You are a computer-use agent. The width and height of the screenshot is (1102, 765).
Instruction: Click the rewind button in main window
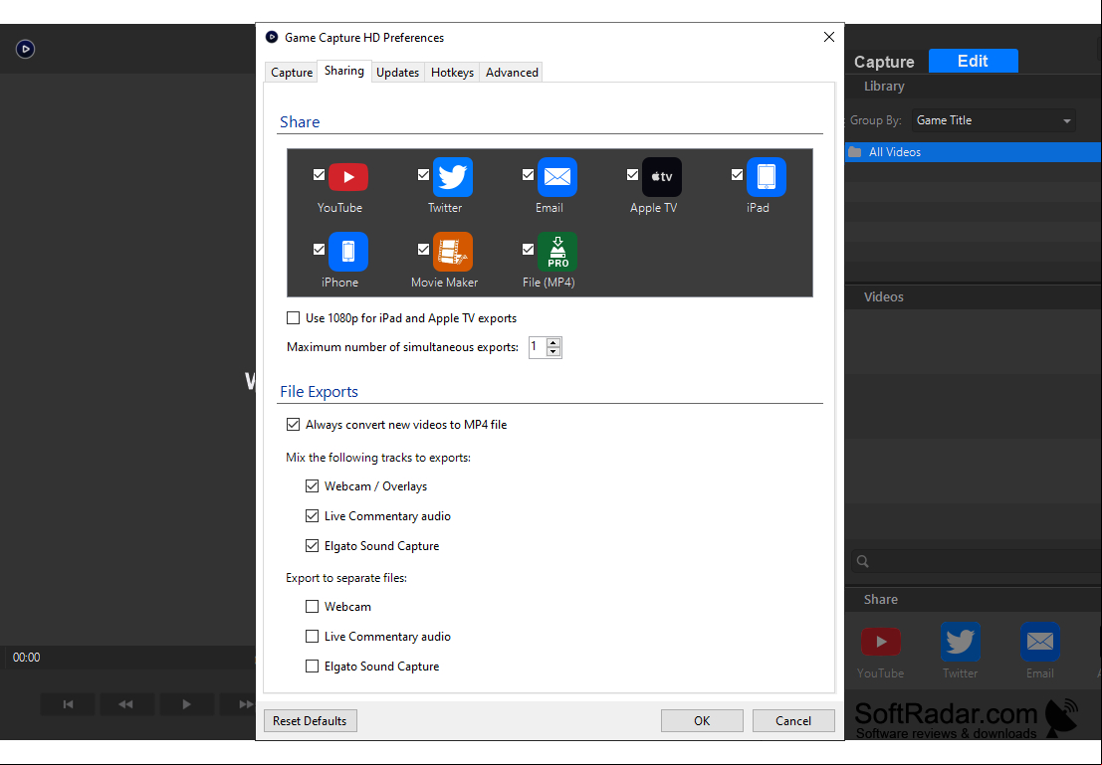[x=126, y=704]
